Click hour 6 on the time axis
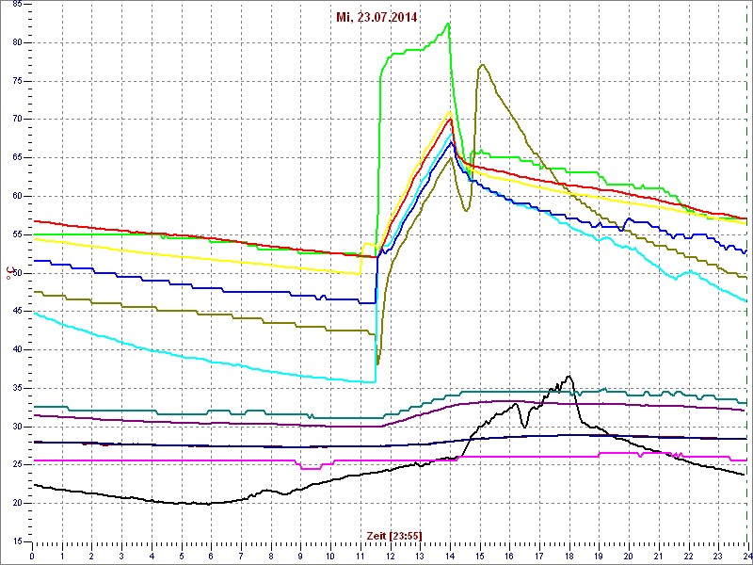753x565 pixels. [211, 555]
